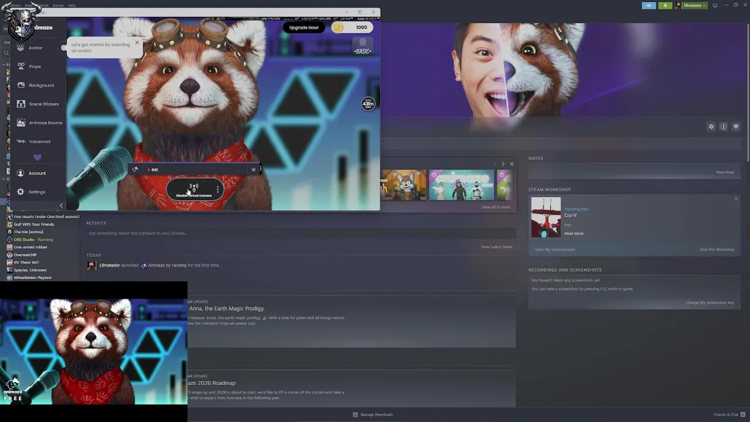This screenshot has height=422, width=750.
Task: Open Anna, the Earth Magic Prodigy news
Action: (226, 308)
